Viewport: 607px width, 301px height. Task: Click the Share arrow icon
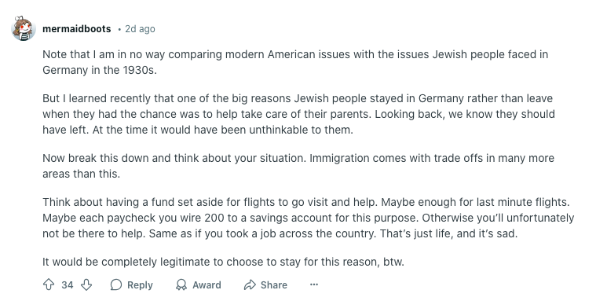250,285
